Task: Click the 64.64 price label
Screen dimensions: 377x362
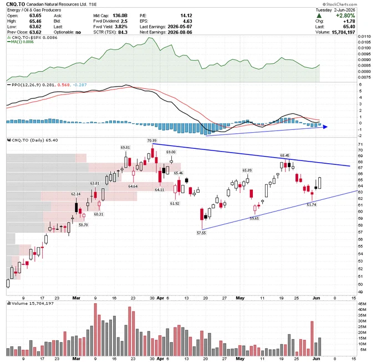Action: point(133,187)
